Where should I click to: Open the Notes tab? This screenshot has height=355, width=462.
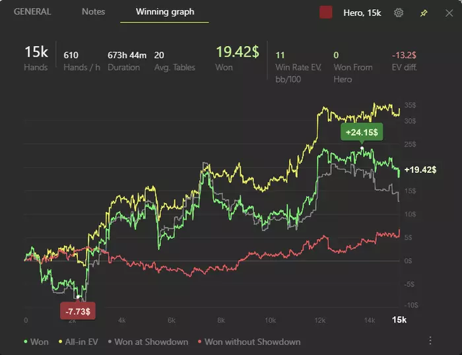tap(93, 12)
